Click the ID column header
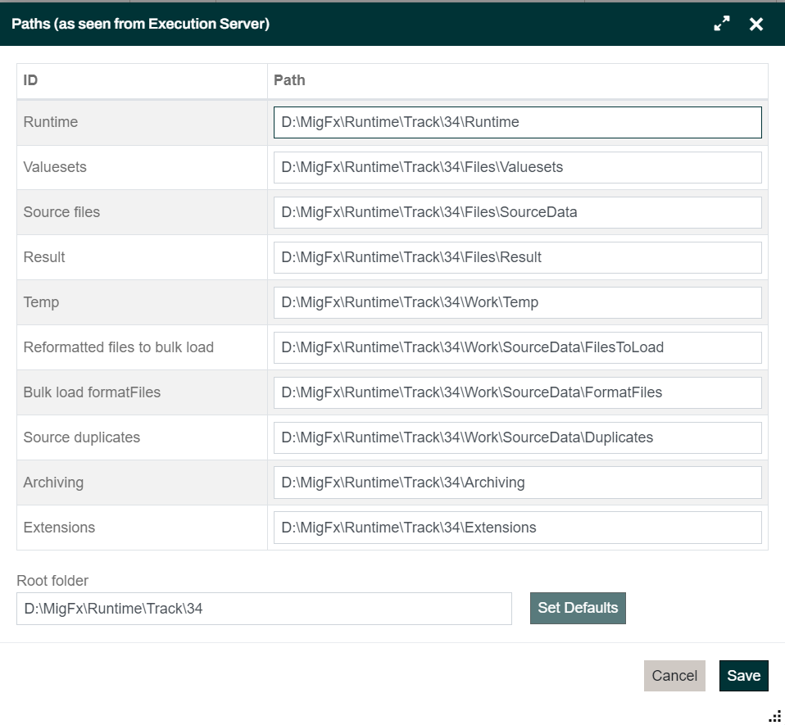Viewport: 785px width, 725px height. coord(142,80)
